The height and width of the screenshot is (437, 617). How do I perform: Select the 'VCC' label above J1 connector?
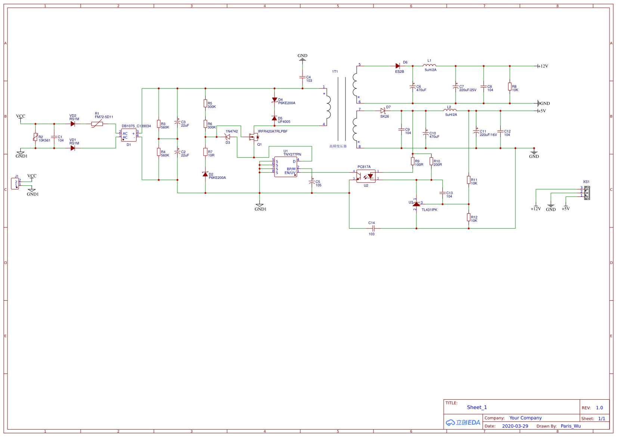pos(32,176)
